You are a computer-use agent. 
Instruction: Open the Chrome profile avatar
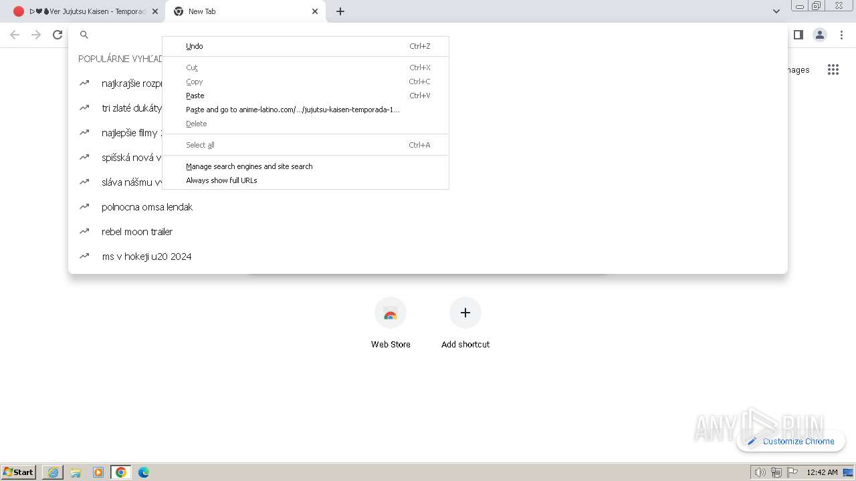tap(819, 35)
